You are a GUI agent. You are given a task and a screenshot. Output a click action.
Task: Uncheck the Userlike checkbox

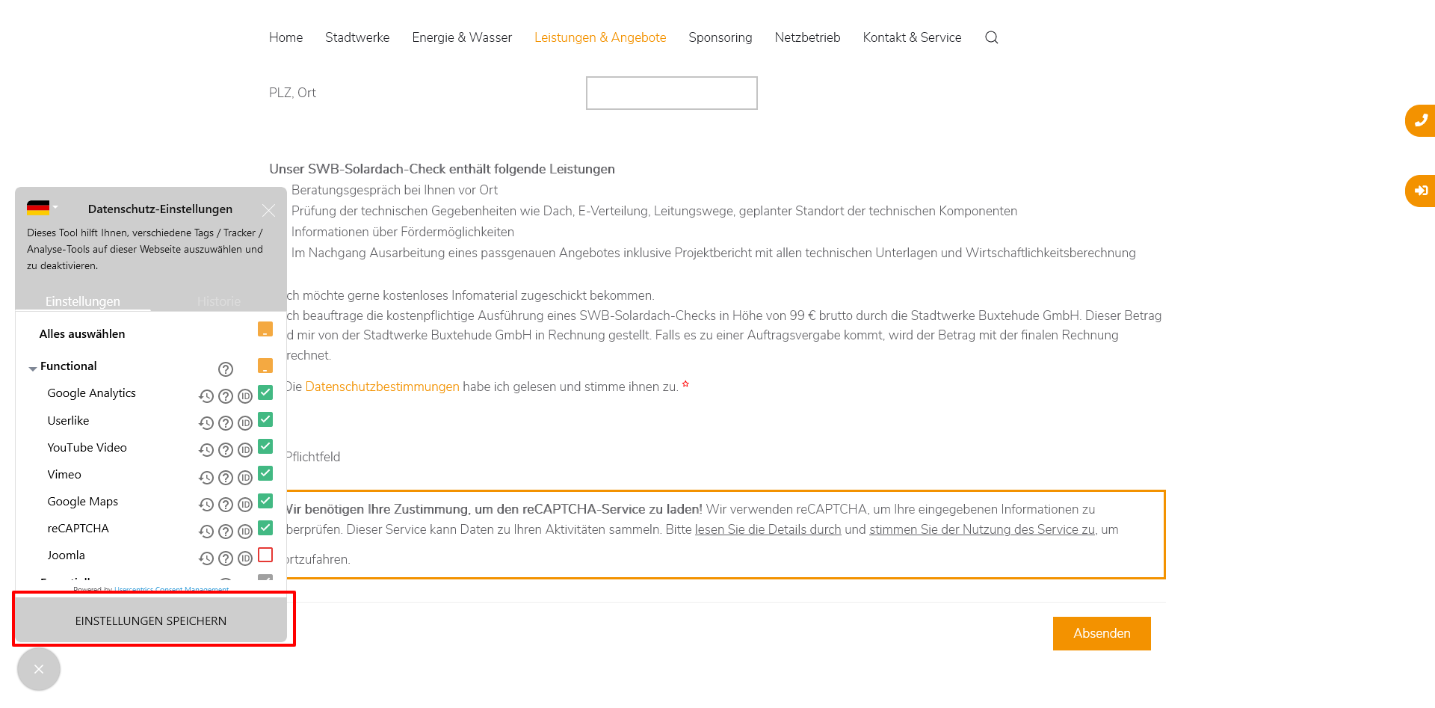click(x=265, y=419)
